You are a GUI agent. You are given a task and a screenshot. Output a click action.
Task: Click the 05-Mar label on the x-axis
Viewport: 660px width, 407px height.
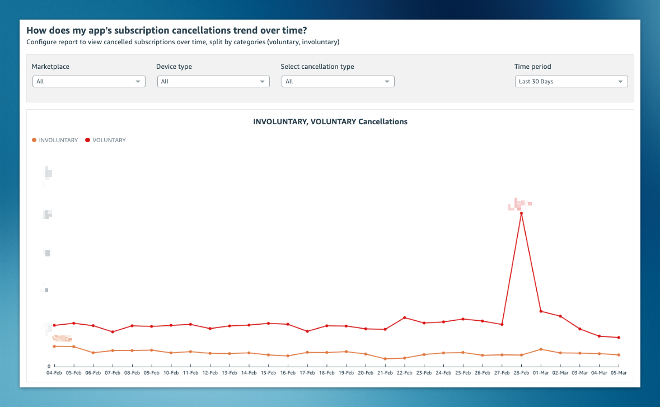pos(619,372)
